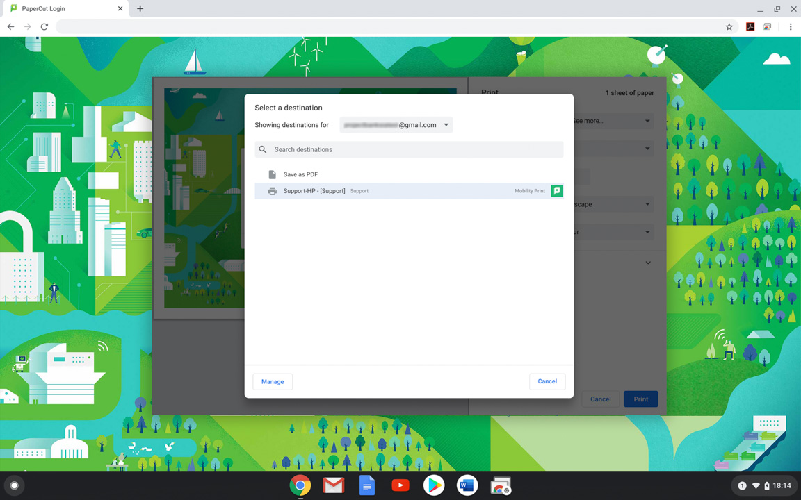This screenshot has width=801, height=500.
Task: Click the battery status icon
Action: (x=767, y=485)
